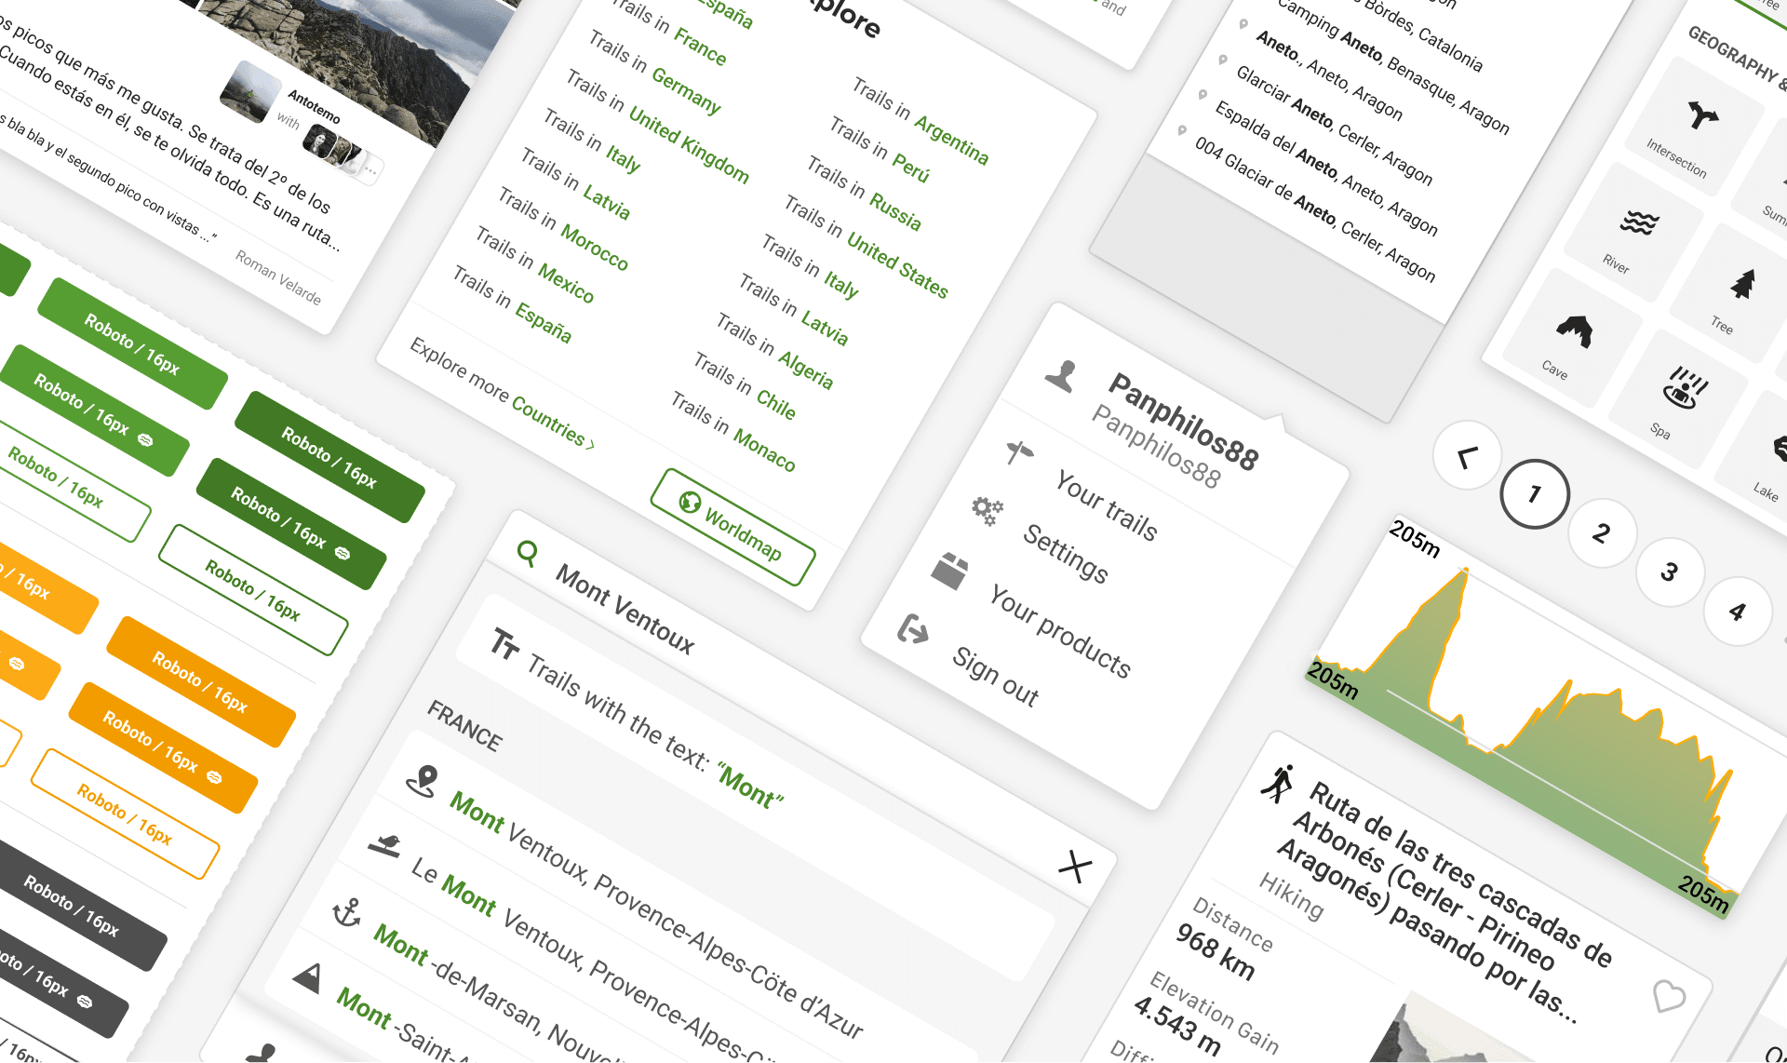
Task: Click the map pin icon beside Mont Ventoux
Action: 423,781
